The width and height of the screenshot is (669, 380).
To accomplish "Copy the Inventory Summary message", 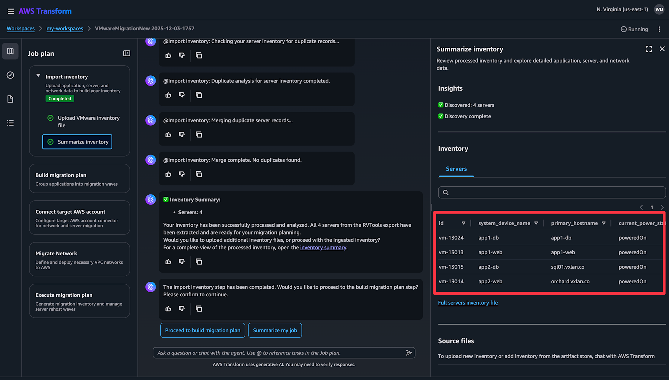I will click(199, 262).
